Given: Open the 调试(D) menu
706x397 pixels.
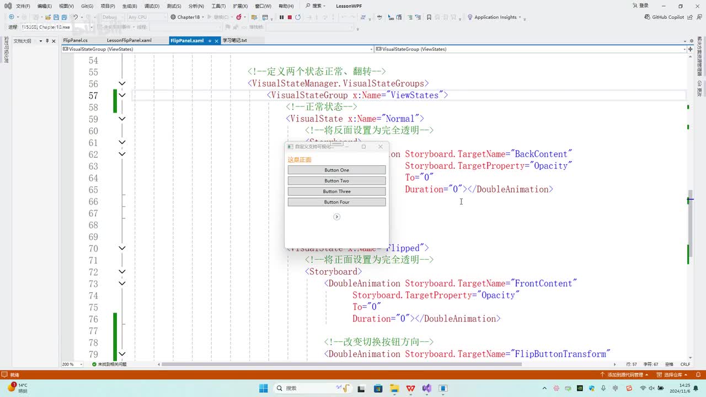Looking at the screenshot, I should [x=152, y=6].
